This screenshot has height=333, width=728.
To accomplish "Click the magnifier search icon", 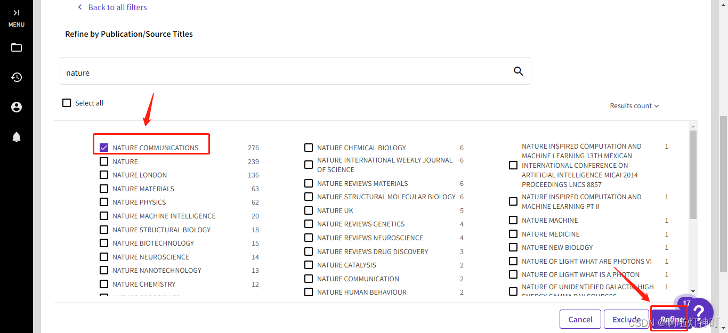I will [518, 71].
